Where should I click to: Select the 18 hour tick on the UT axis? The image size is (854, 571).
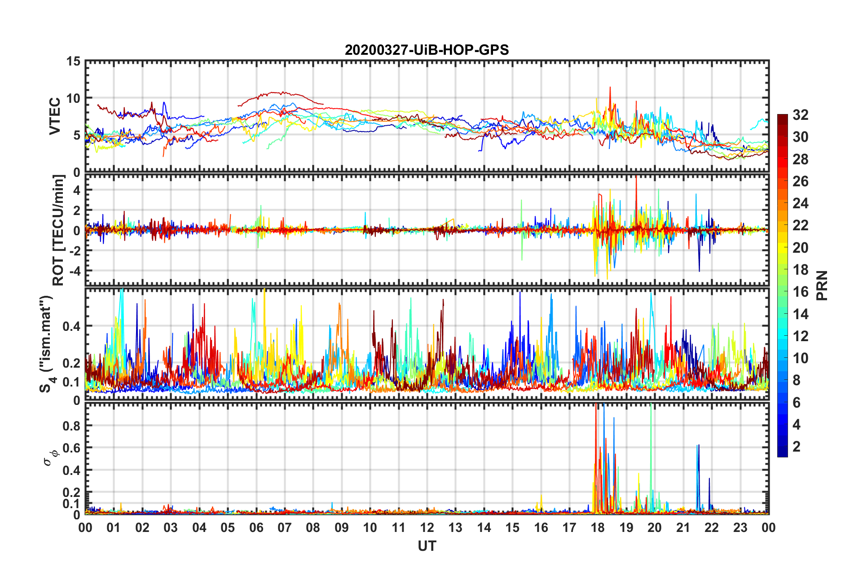598,527
